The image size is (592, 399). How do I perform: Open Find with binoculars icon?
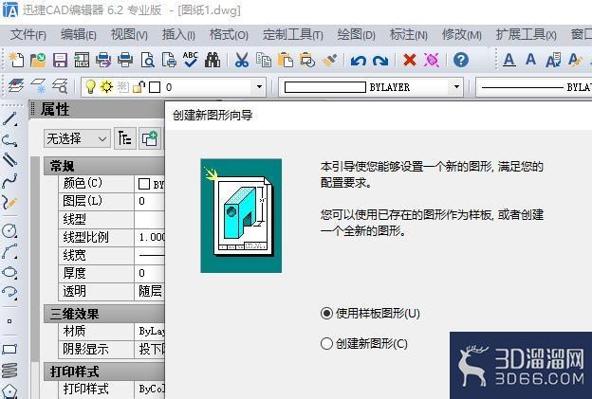click(x=213, y=60)
